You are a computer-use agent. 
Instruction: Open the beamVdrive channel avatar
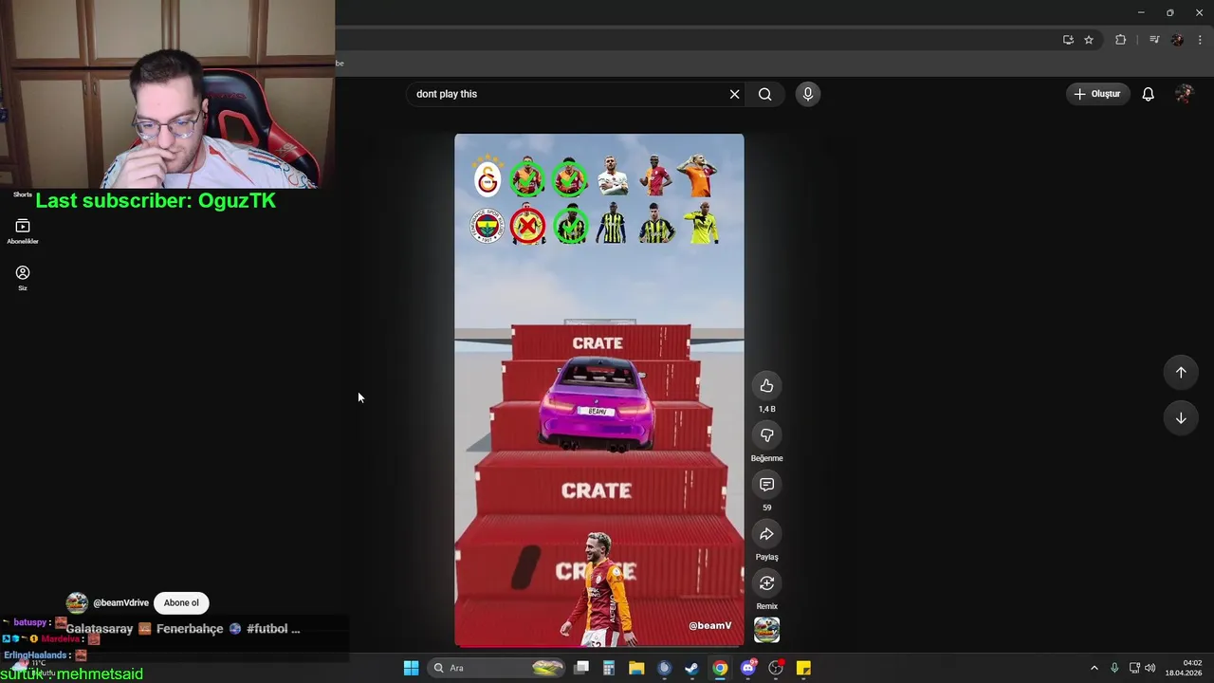[x=77, y=602]
